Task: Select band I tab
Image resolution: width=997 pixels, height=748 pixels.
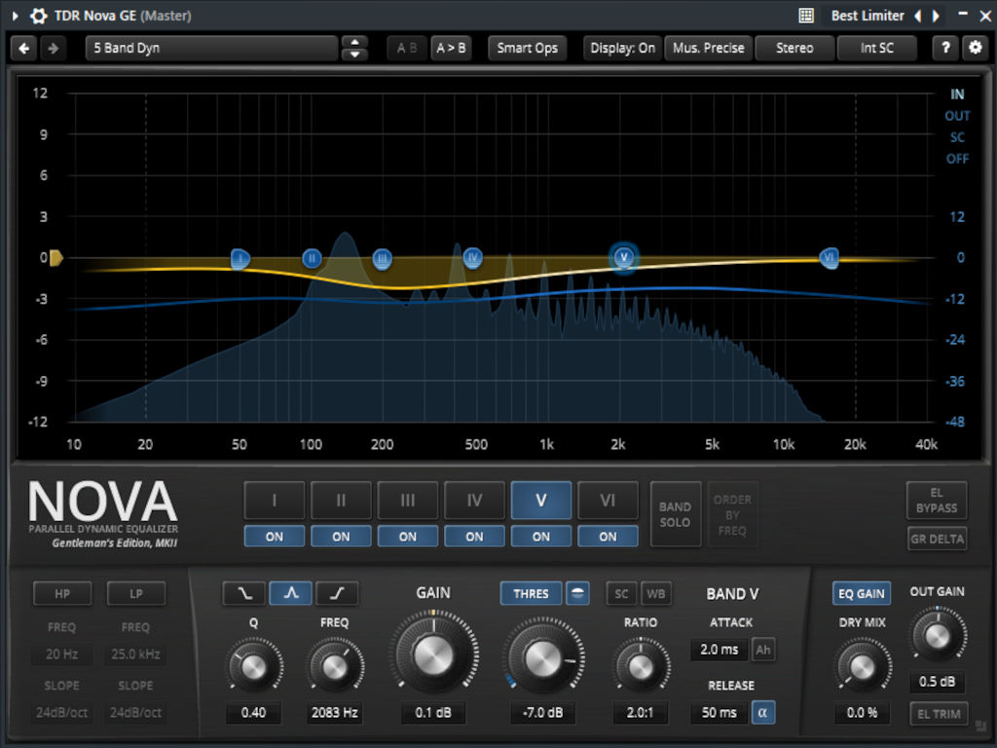Action: (x=274, y=501)
